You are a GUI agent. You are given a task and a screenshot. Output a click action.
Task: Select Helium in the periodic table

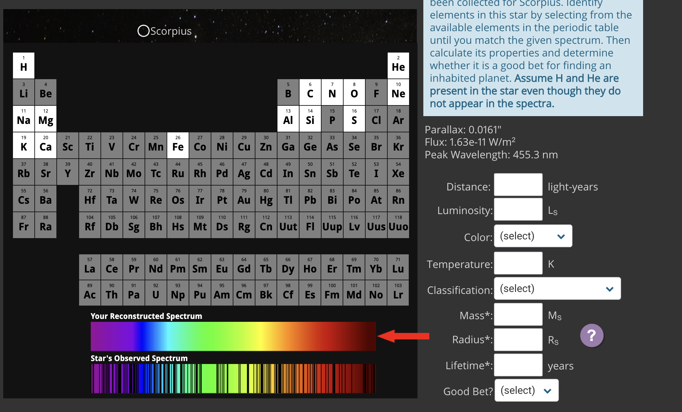coord(398,65)
